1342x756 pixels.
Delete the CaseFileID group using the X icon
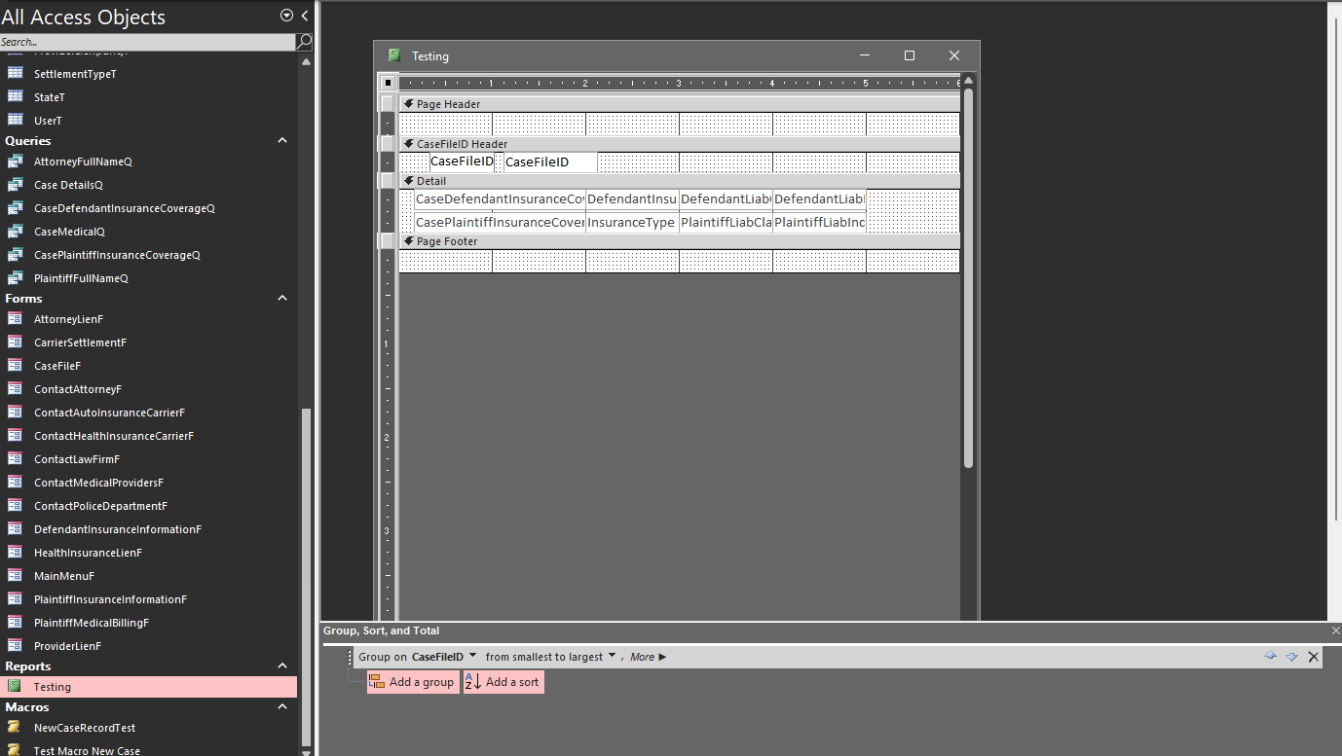click(x=1313, y=656)
